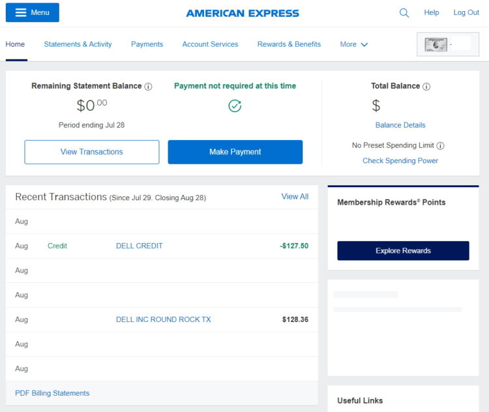The height and width of the screenshot is (412, 489).
Task: Open the DELL INC ROUND ROCK TX transaction
Action: (163, 319)
